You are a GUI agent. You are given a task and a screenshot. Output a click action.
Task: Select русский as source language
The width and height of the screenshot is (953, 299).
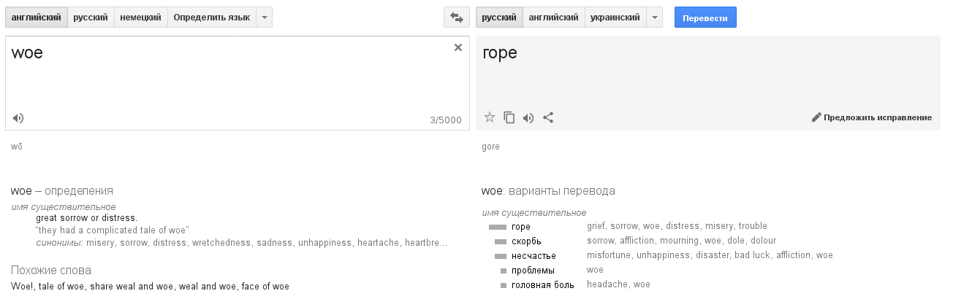(91, 18)
